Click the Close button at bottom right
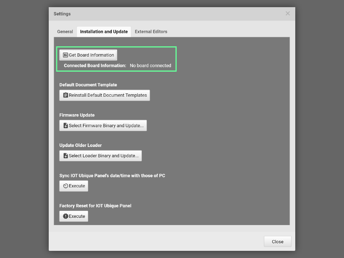The image size is (344, 258). tap(277, 242)
